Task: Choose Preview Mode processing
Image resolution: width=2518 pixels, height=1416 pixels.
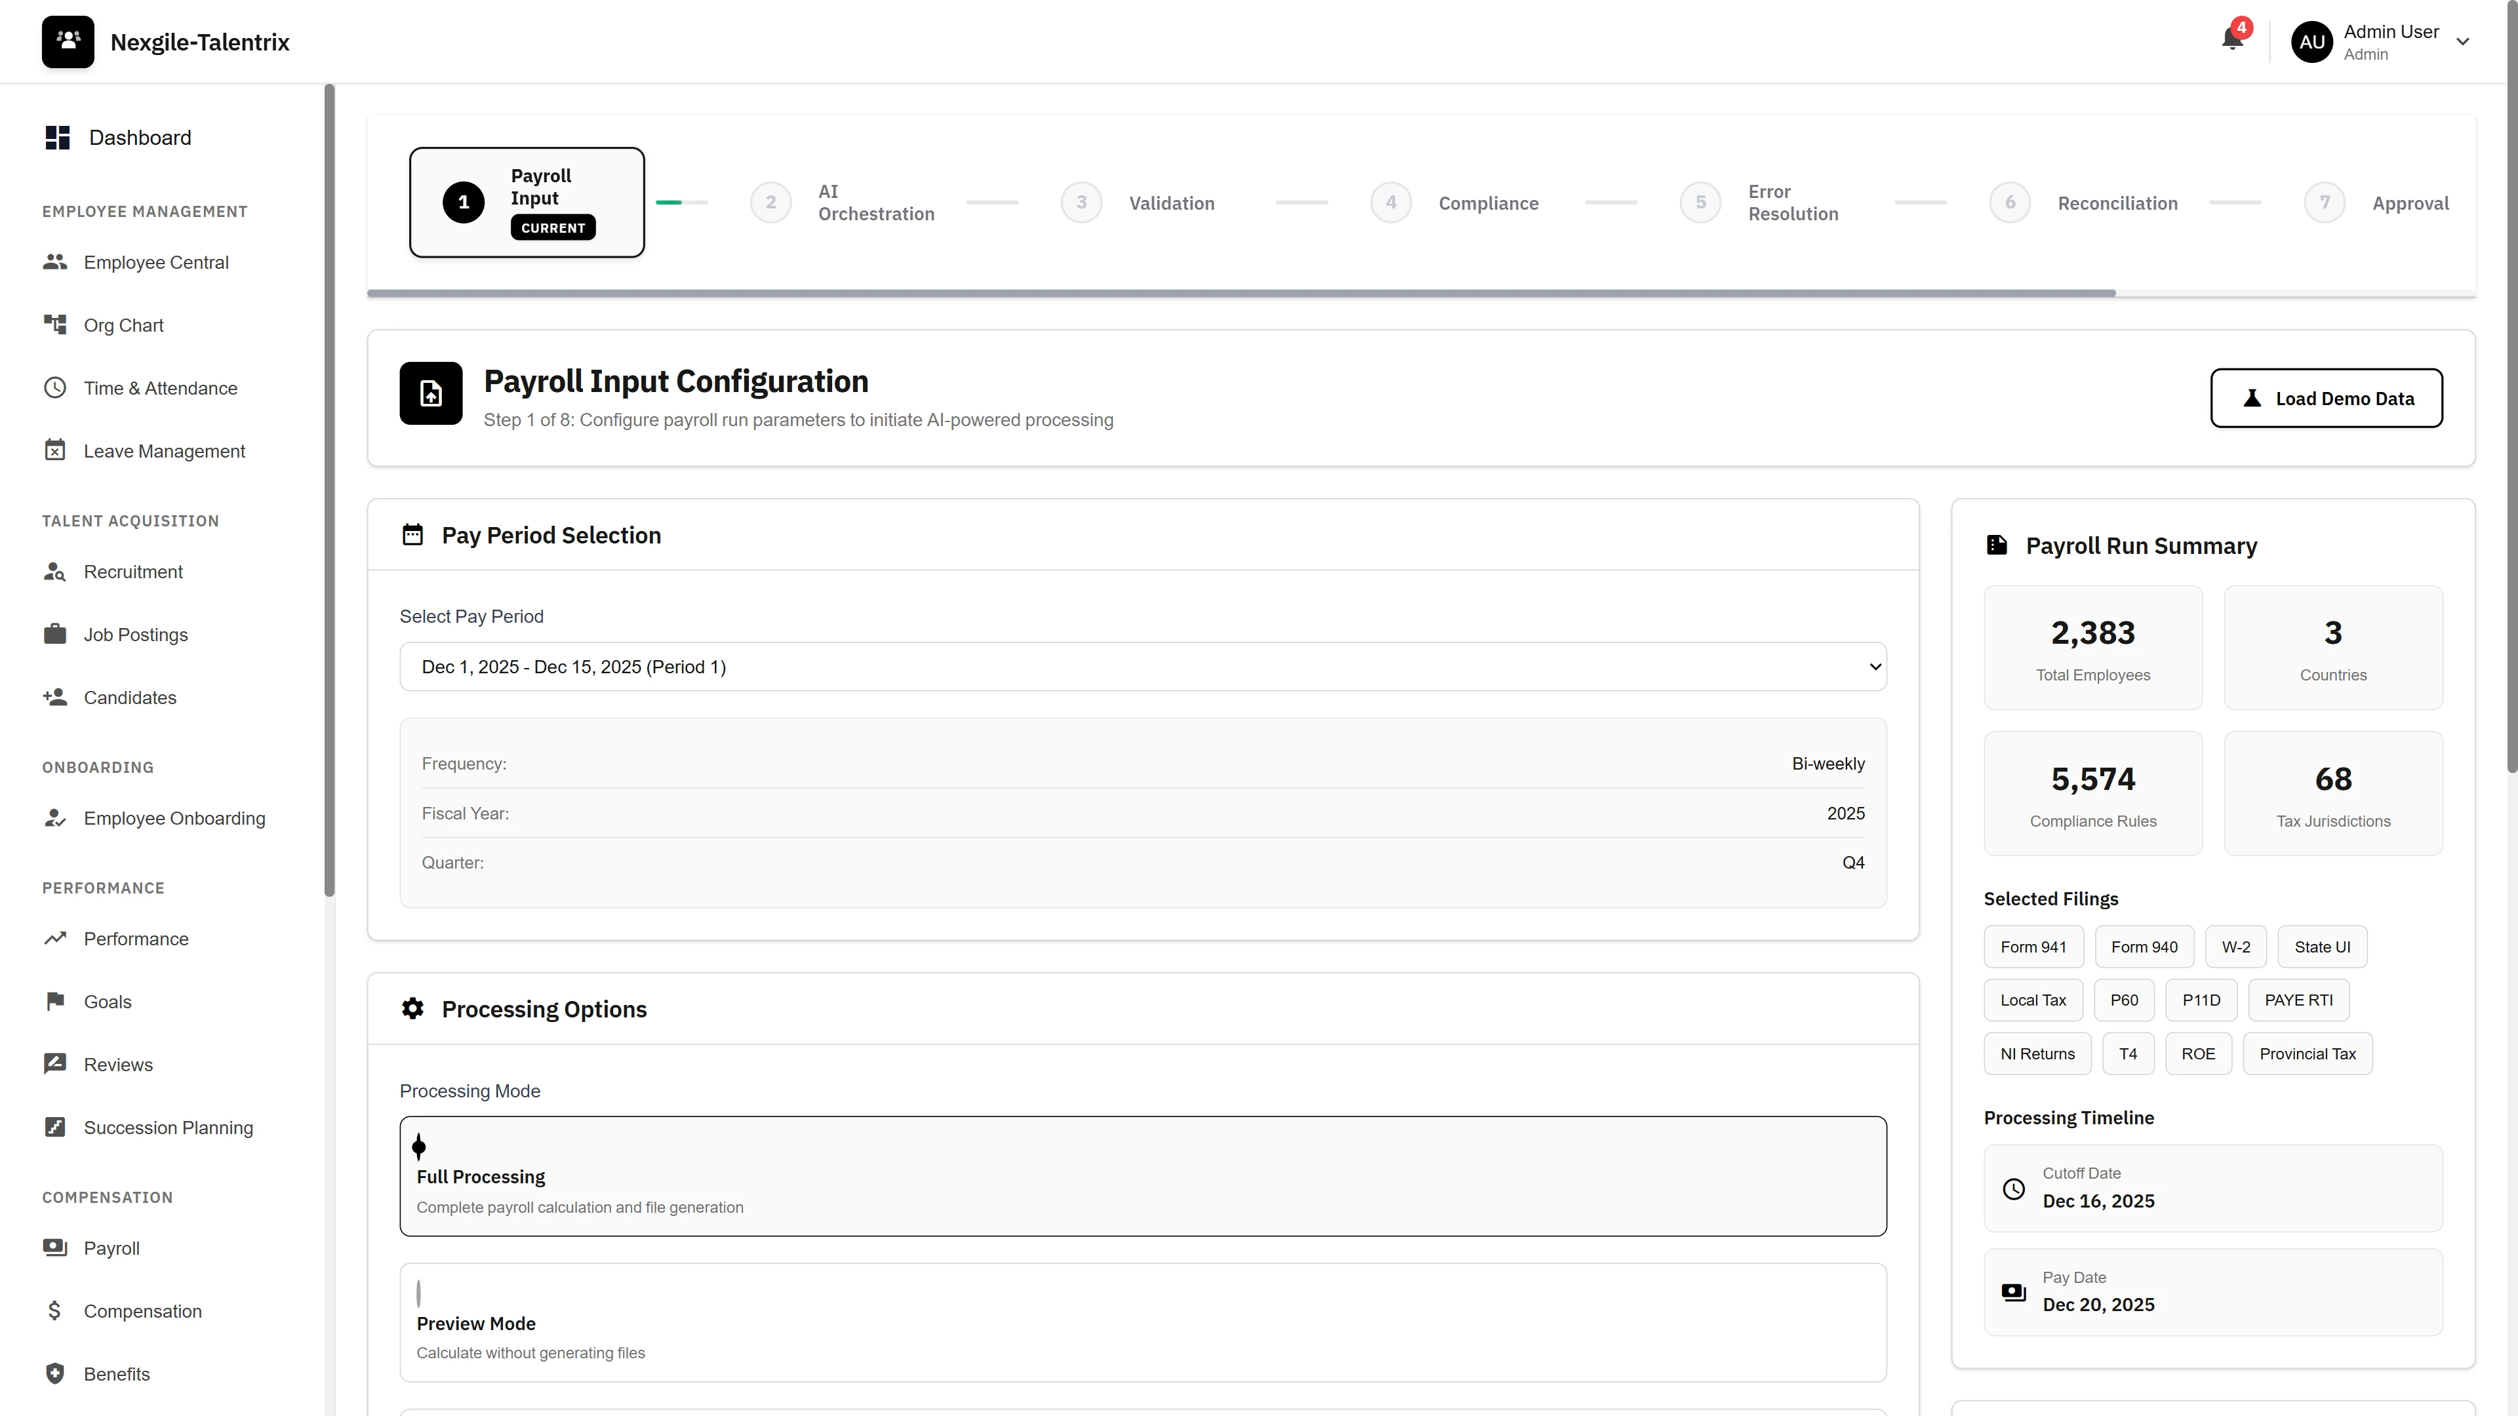Action: click(1143, 1322)
